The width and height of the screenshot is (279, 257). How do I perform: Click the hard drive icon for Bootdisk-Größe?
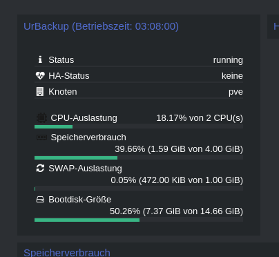click(40, 200)
